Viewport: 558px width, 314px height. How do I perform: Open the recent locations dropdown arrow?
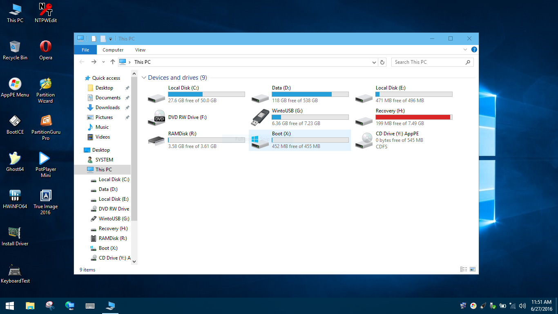click(x=103, y=62)
